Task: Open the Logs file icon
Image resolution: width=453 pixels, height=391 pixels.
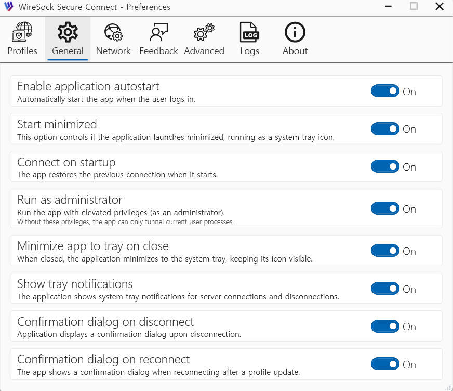Action: 249,32
